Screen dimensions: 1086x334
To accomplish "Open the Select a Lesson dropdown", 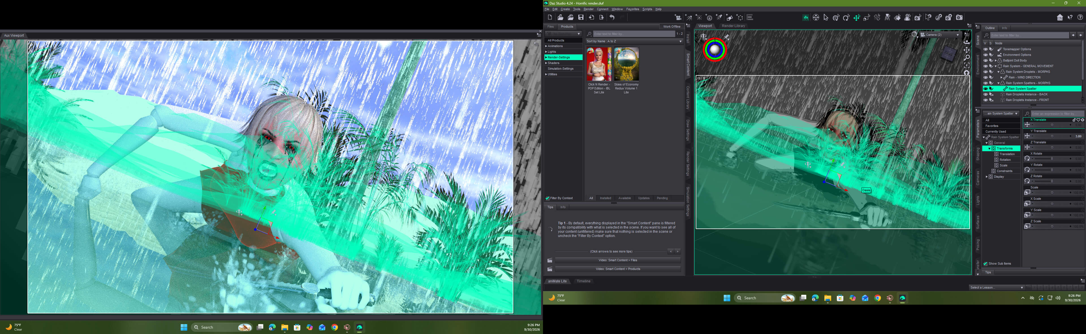I will [996, 287].
